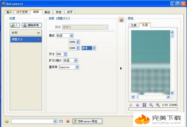
Task: Remove the 调整大小 action with minus icon
Action: point(38,39)
